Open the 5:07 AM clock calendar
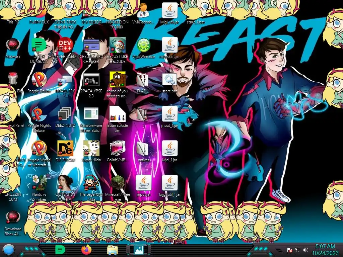 coord(325,250)
